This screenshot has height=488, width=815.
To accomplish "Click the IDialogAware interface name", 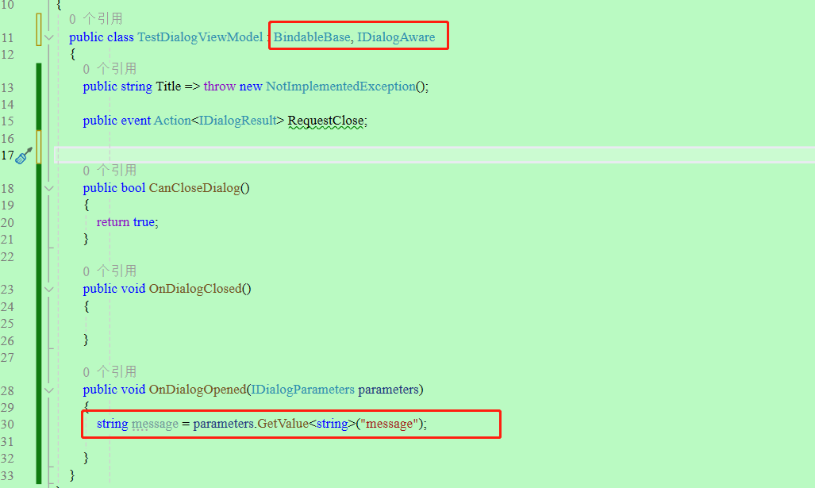I will coord(396,37).
